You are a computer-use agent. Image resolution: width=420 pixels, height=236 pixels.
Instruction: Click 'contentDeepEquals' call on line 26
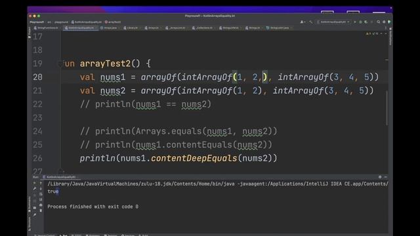point(194,158)
